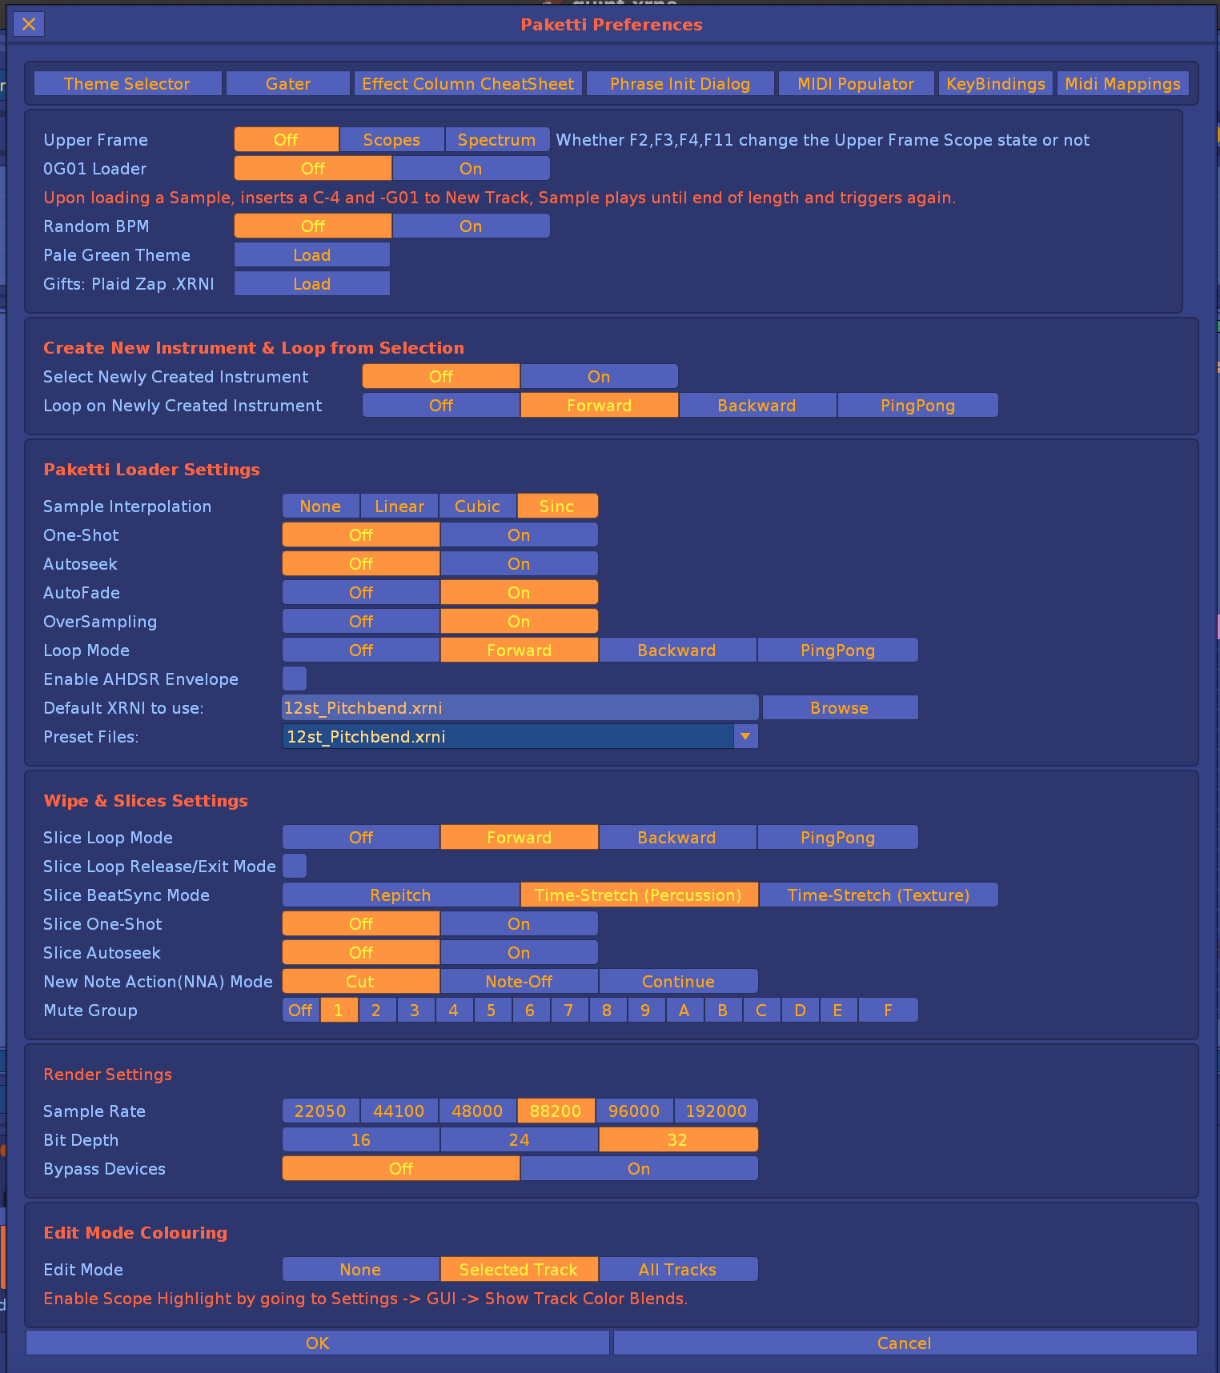Open the Effect Column CheatSheet

(468, 84)
